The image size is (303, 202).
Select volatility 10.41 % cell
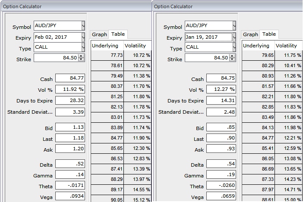288,66
